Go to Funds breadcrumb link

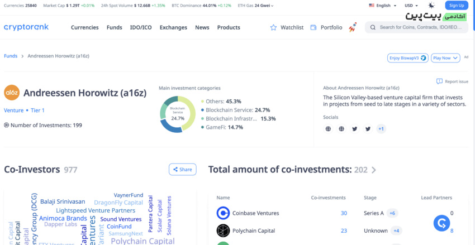(x=11, y=56)
